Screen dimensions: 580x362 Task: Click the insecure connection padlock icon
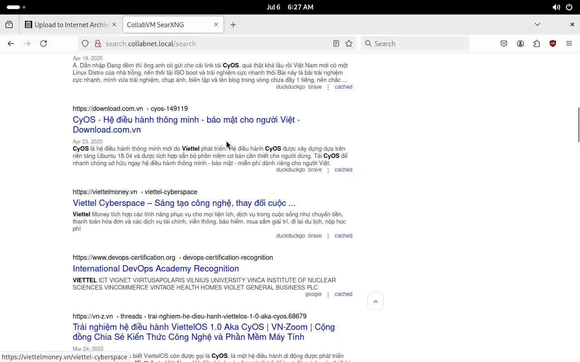[x=97, y=43]
